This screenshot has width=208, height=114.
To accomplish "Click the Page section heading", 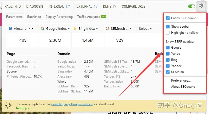I will tap(11, 54).
